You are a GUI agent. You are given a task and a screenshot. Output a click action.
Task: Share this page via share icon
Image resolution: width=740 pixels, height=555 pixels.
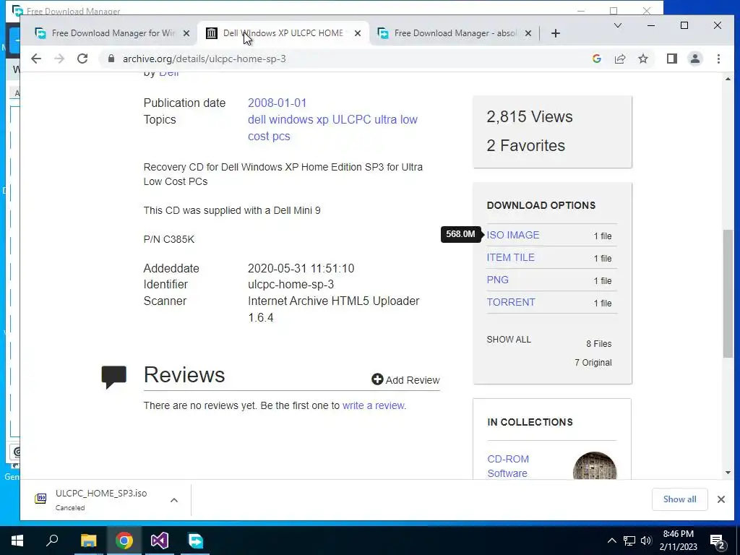coord(619,59)
